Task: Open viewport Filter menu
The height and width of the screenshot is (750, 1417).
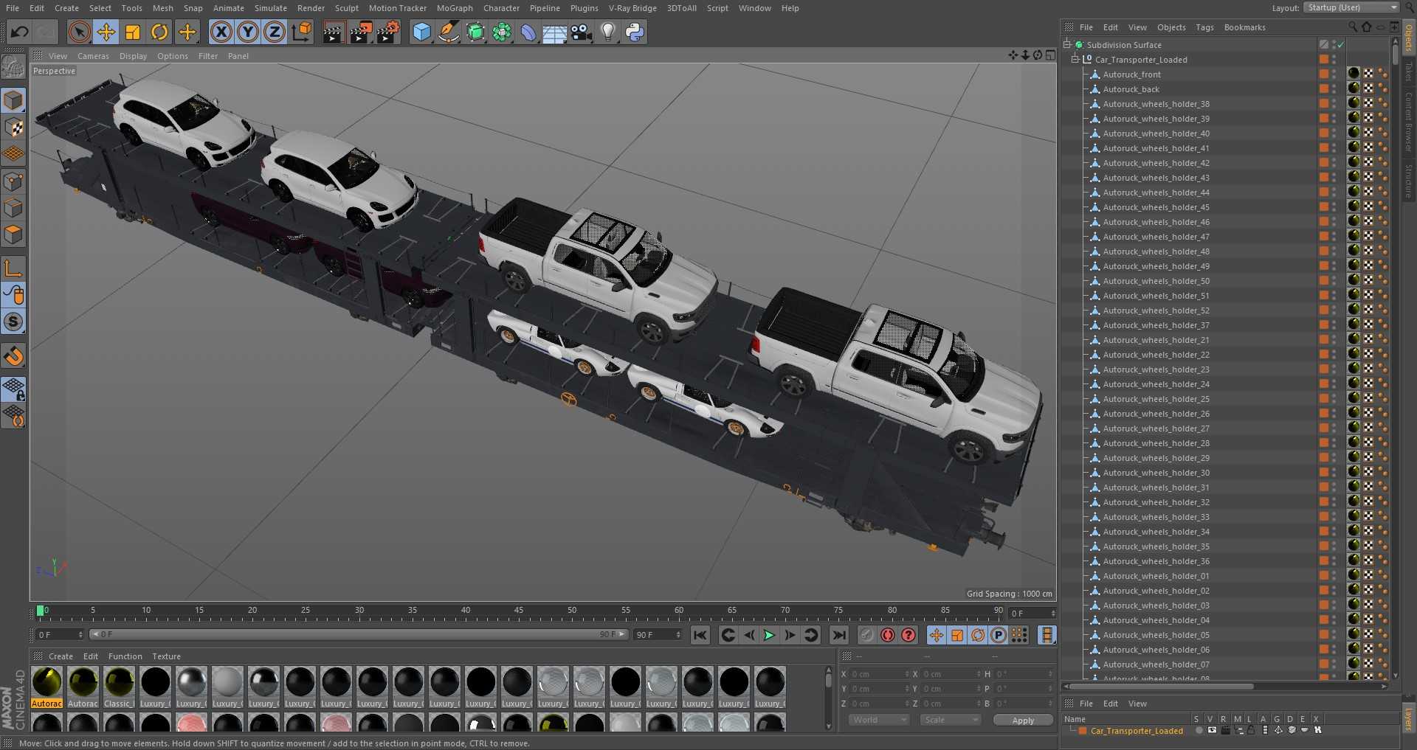Action: click(x=208, y=56)
